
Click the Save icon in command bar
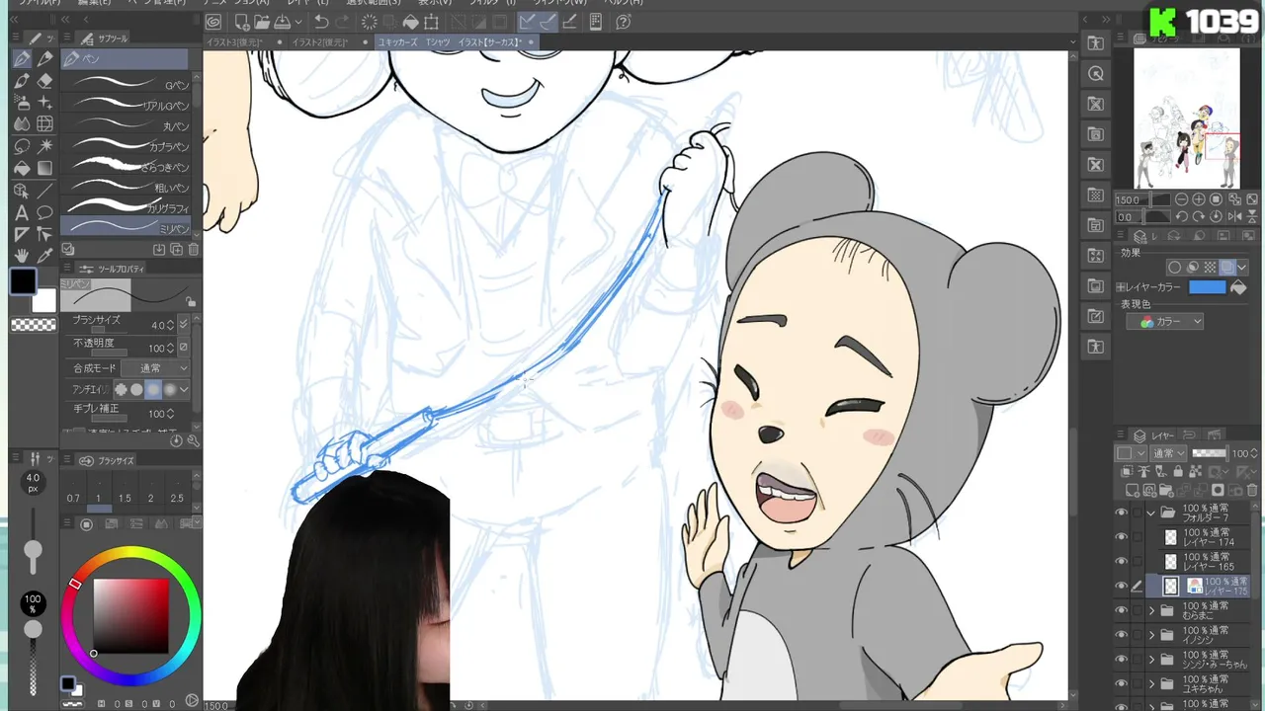282,22
